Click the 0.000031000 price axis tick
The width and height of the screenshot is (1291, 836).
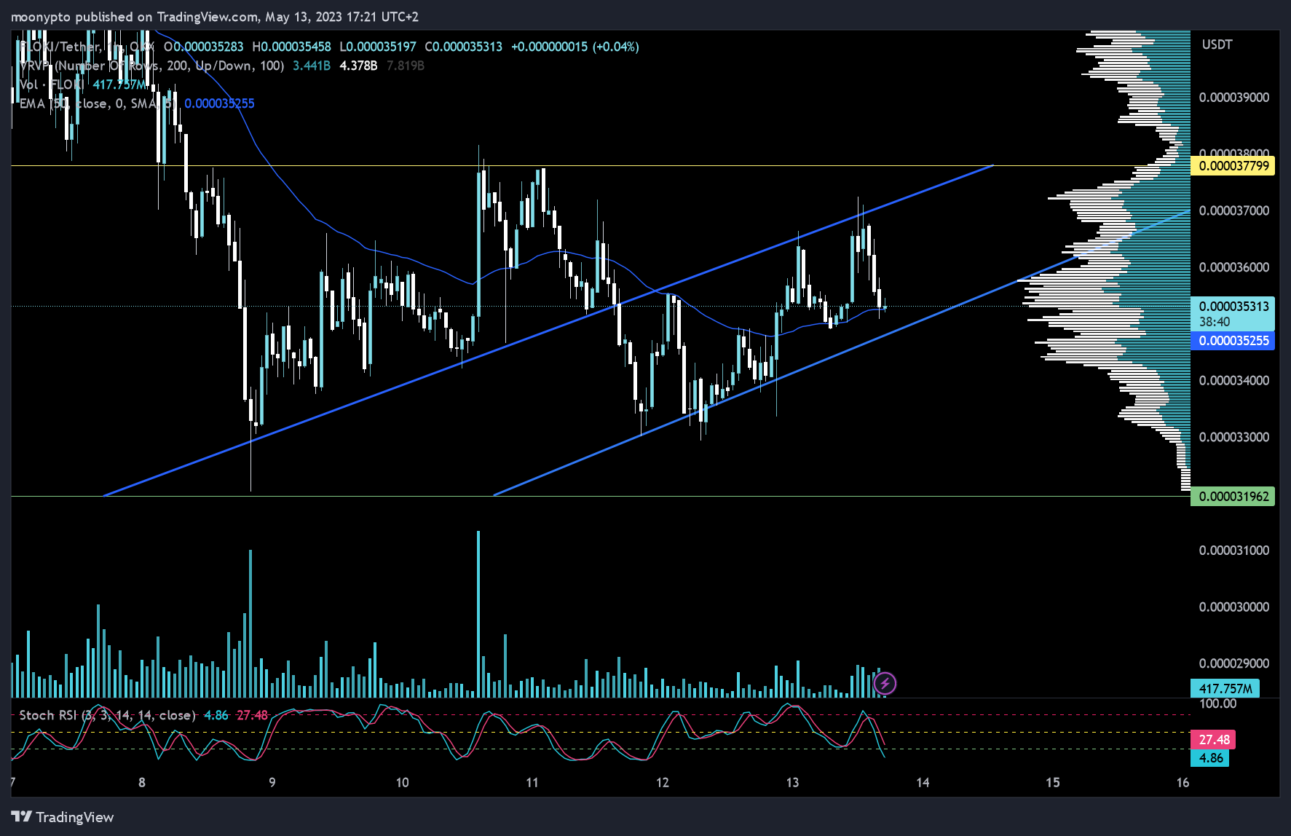pyautogui.click(x=1233, y=551)
